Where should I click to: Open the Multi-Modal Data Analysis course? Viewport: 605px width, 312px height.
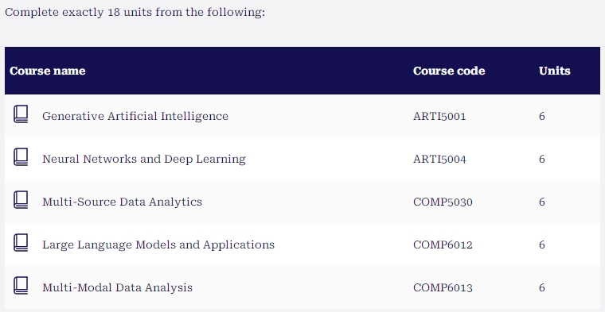(117, 287)
